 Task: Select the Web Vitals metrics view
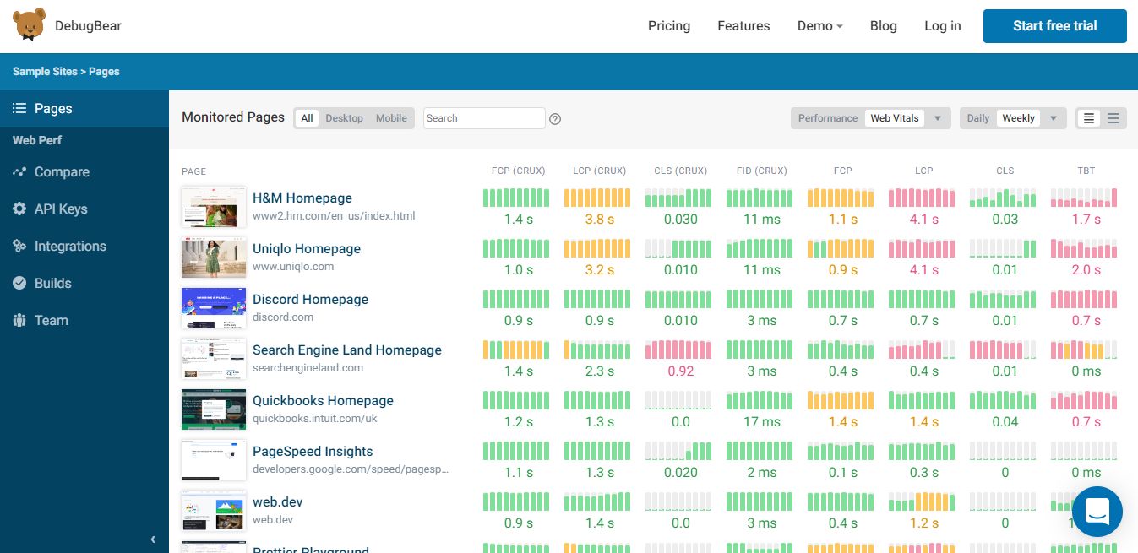895,118
